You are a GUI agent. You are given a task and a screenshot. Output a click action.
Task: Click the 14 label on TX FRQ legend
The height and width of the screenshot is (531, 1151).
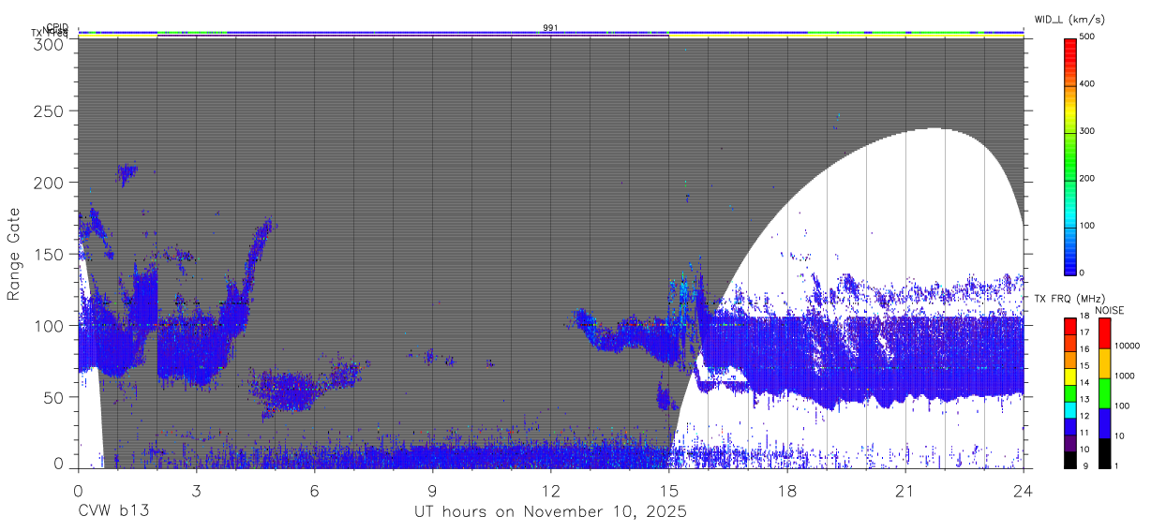(x=1084, y=382)
